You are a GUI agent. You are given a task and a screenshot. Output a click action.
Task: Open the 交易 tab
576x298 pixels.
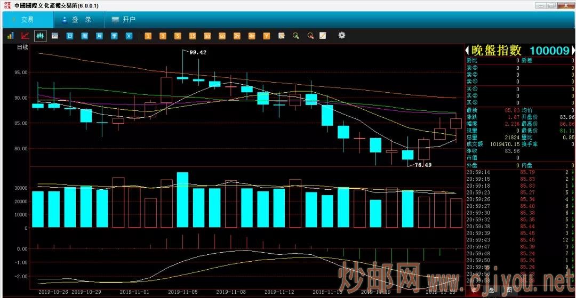tap(28, 20)
